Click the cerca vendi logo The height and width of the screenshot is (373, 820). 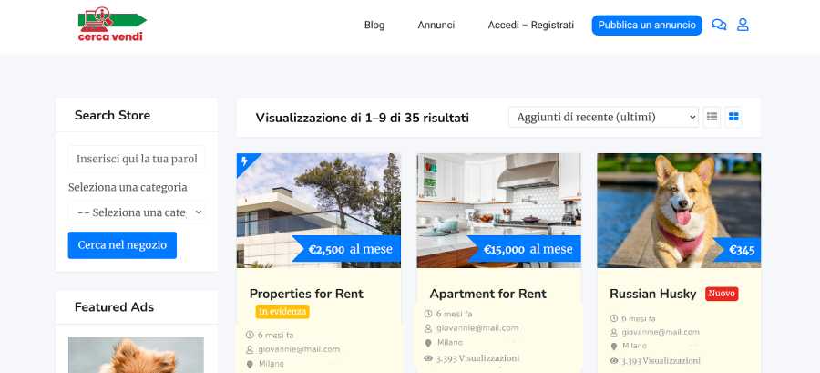coord(112,24)
